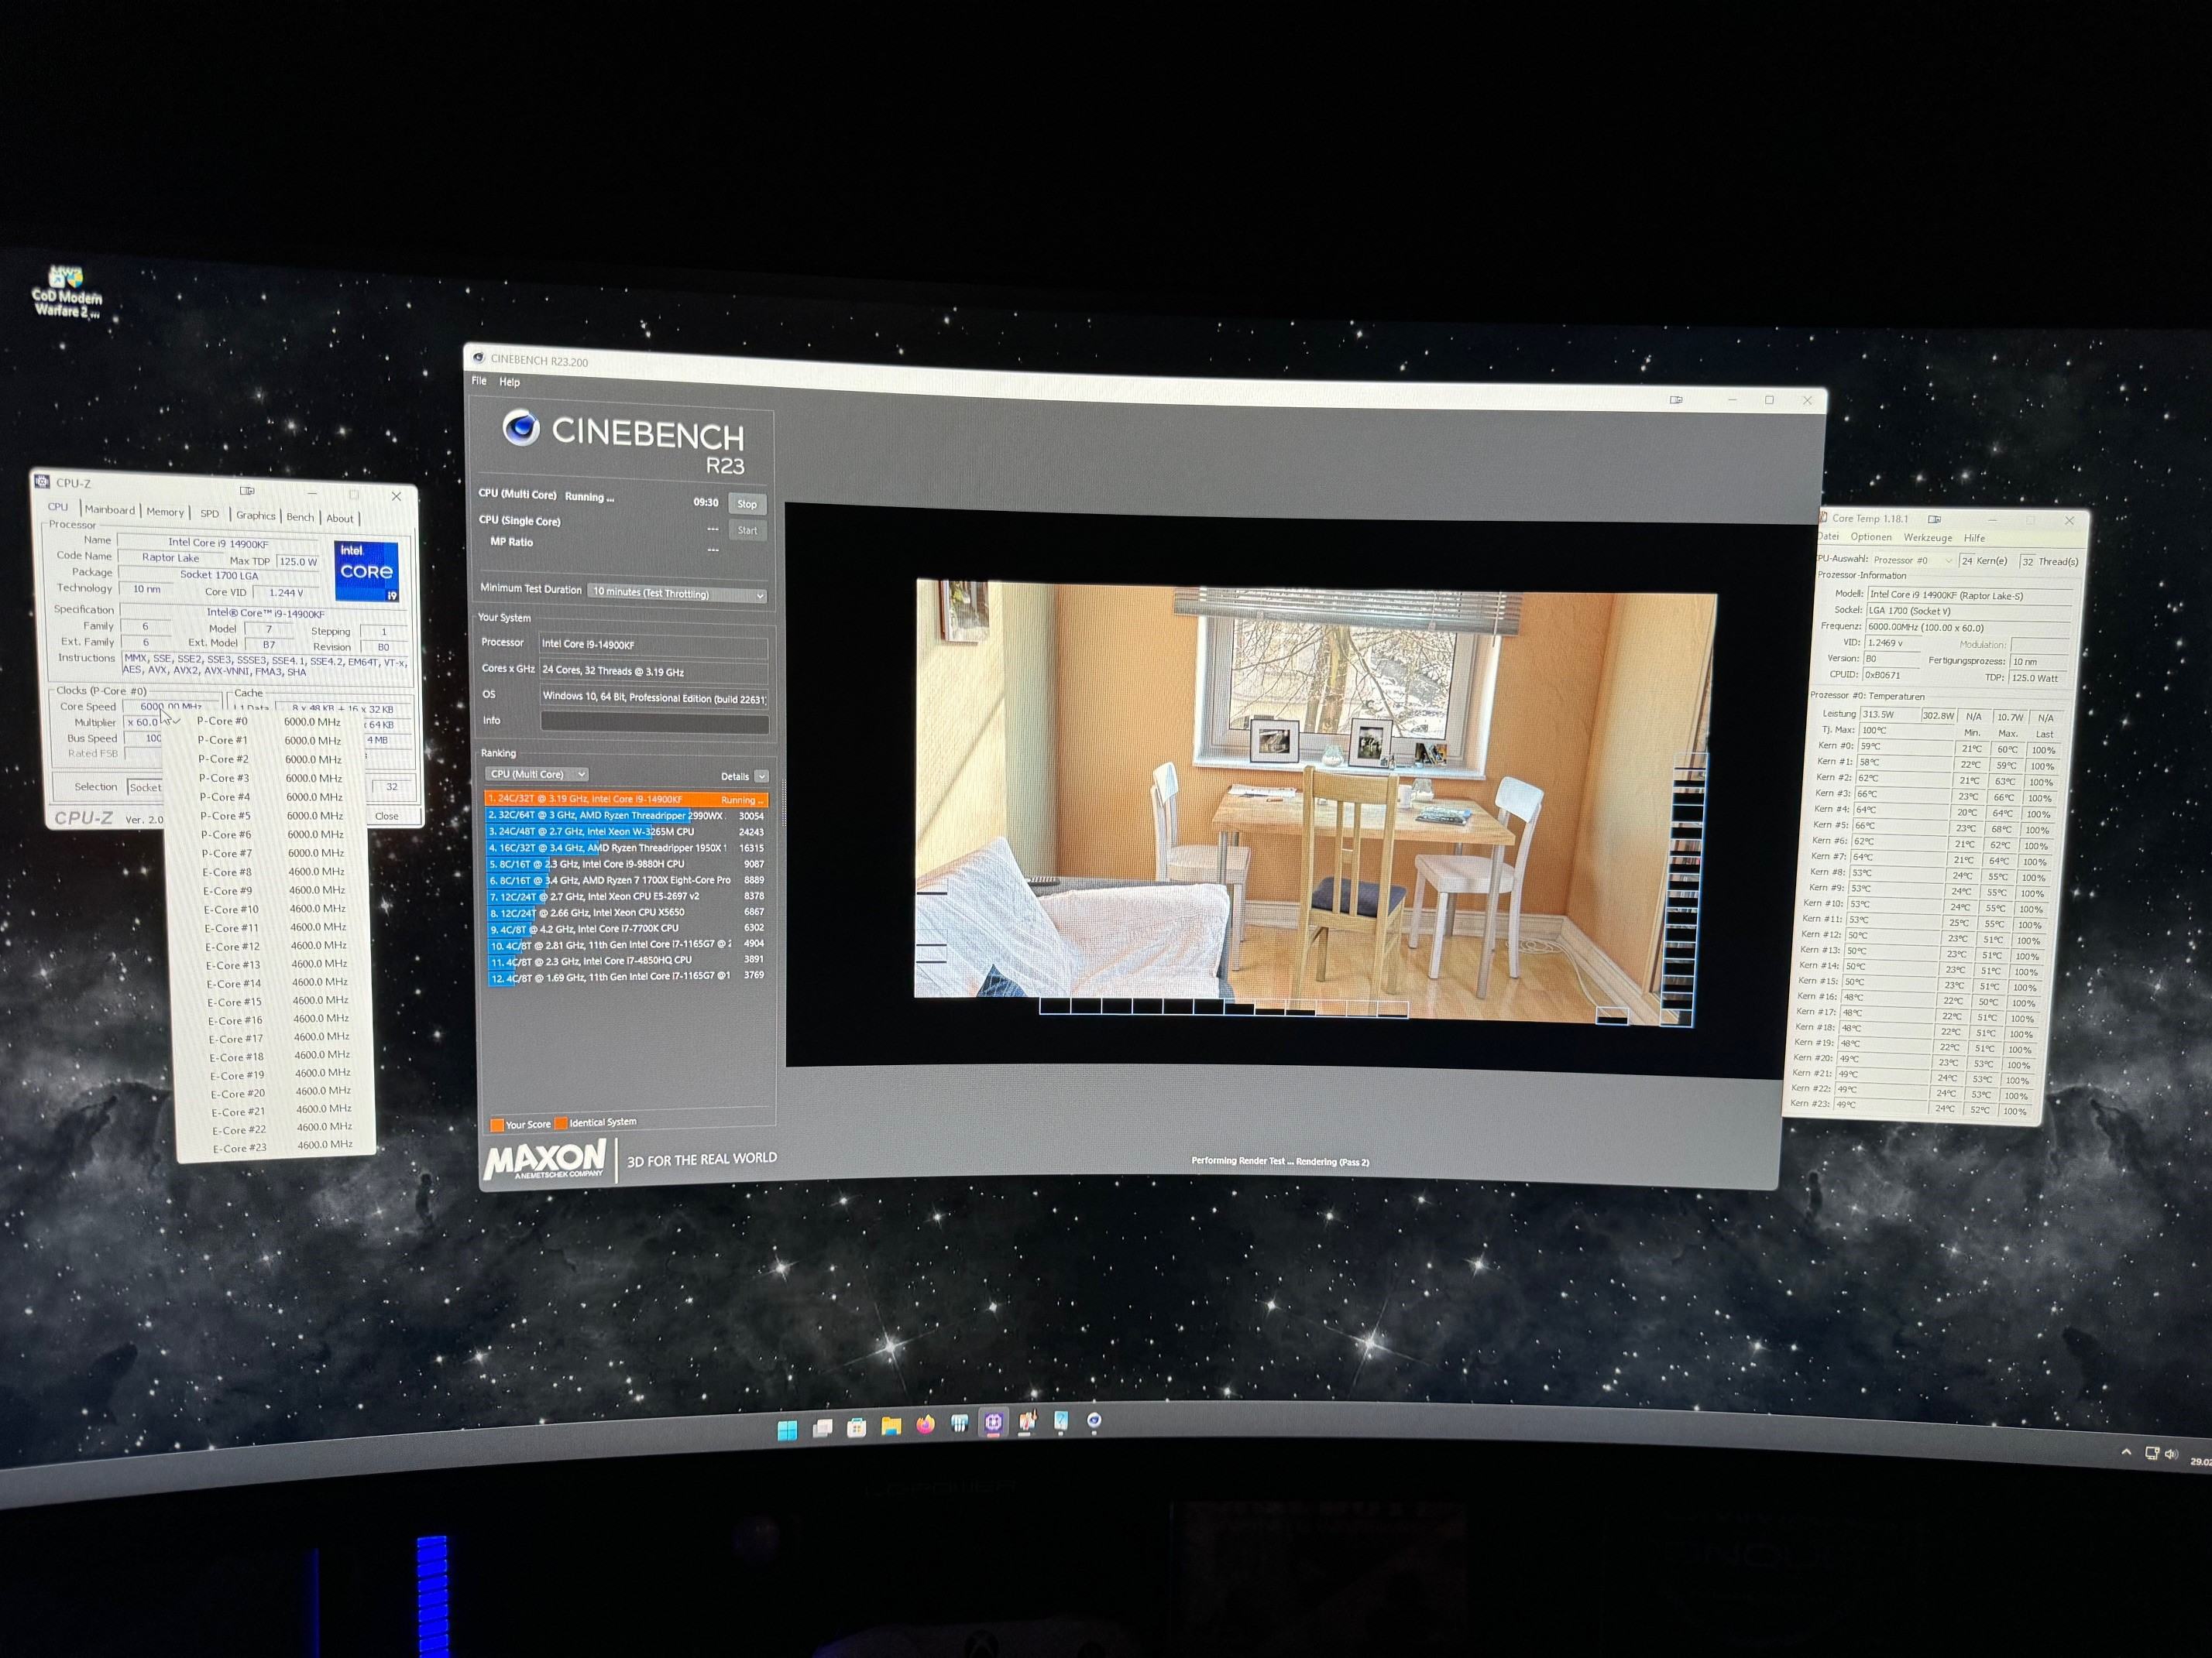Switch to the About tab in CPU-Z
Screen dimensions: 2212x1658
339,519
